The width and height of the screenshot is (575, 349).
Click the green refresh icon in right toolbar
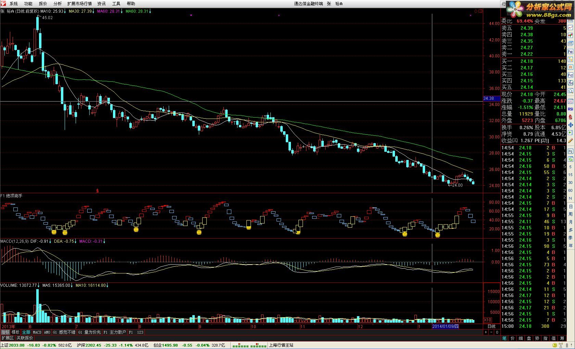(x=571, y=159)
